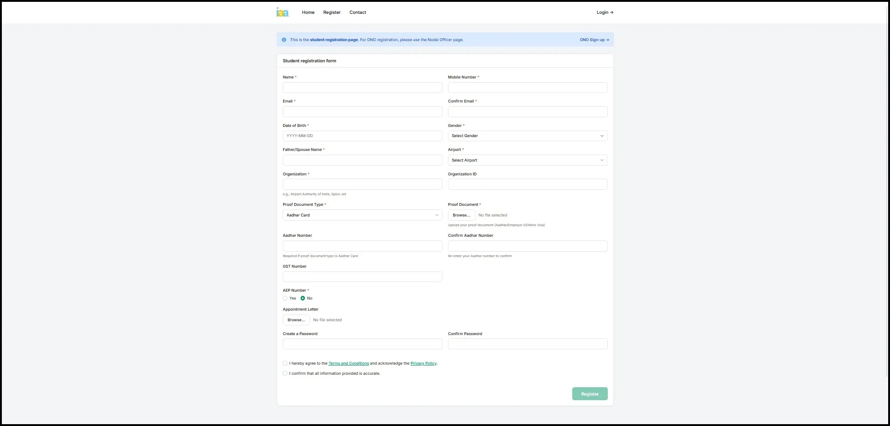The width and height of the screenshot is (890, 426).
Task: Select Yes for AEP Number
Action: 285,298
